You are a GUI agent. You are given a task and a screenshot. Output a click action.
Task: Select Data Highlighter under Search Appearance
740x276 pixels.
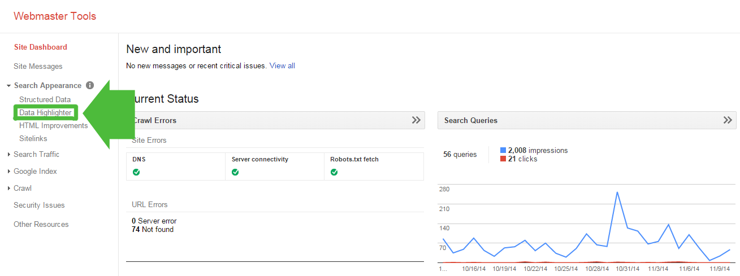pyautogui.click(x=45, y=112)
